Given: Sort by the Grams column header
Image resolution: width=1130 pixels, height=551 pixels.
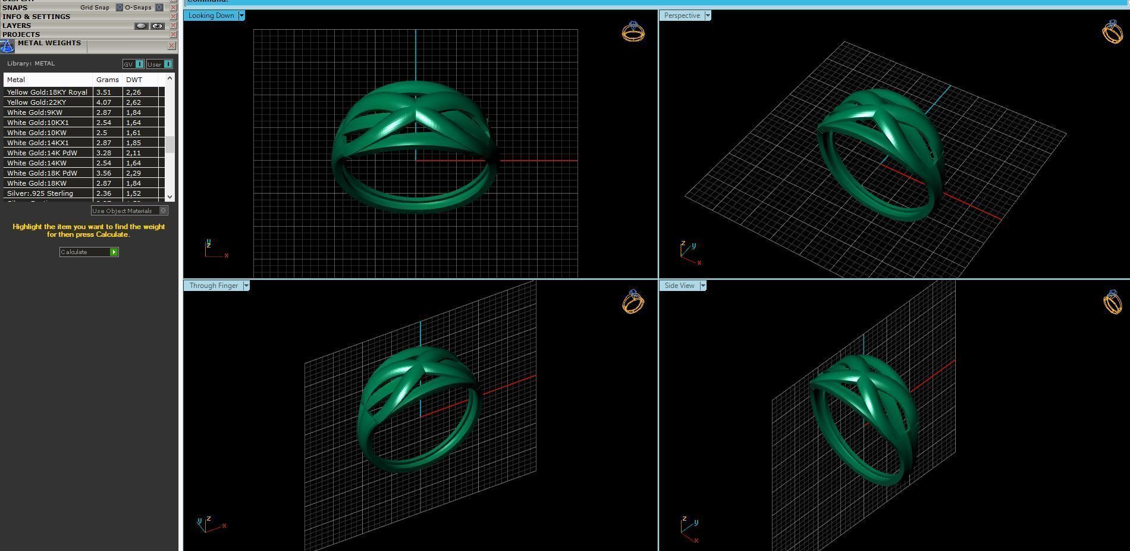Looking at the screenshot, I should [108, 80].
